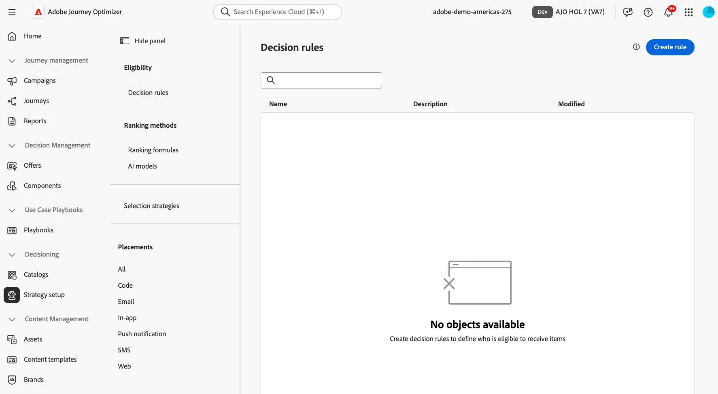
Task: Collapse the Decisioning section
Action: [12, 255]
